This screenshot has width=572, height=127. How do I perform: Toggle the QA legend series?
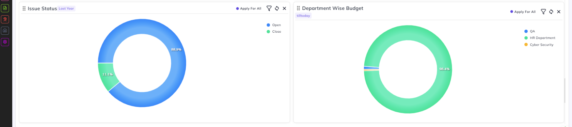[x=530, y=31]
